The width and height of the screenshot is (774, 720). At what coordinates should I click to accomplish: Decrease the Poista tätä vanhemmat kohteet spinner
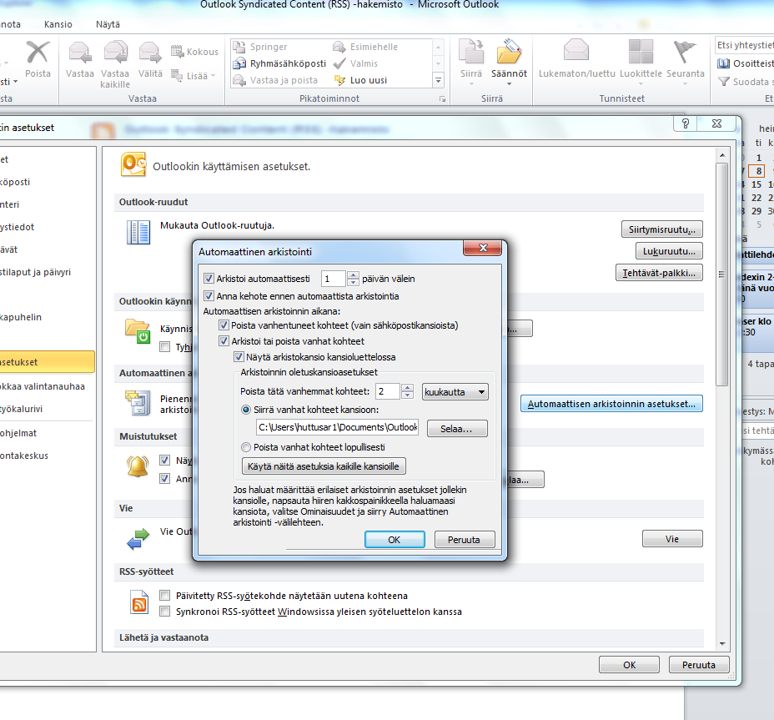tap(407, 395)
